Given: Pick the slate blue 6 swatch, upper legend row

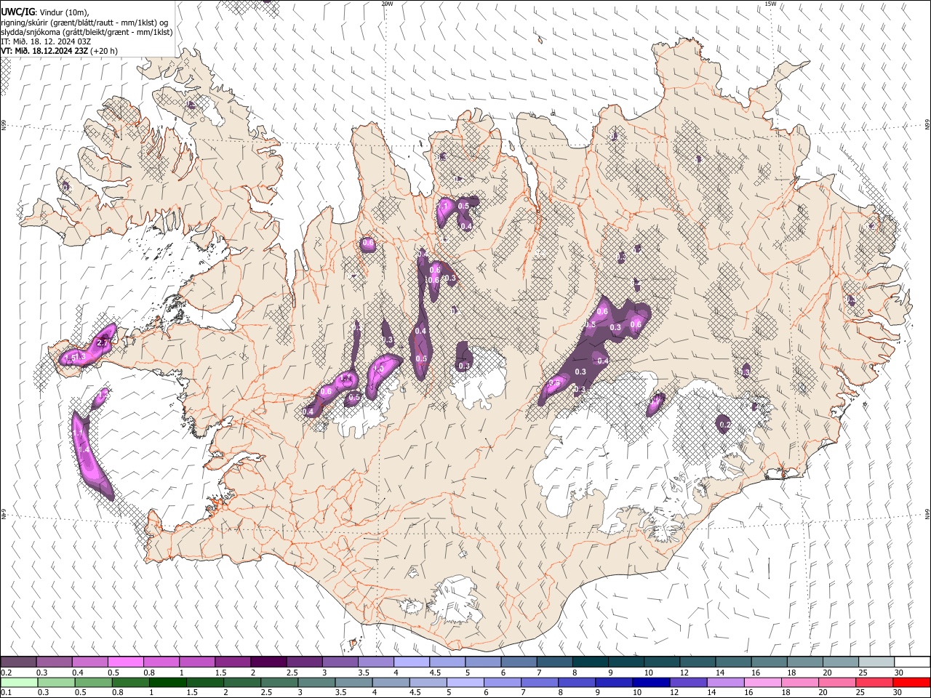Looking at the screenshot, I should (x=519, y=662).
